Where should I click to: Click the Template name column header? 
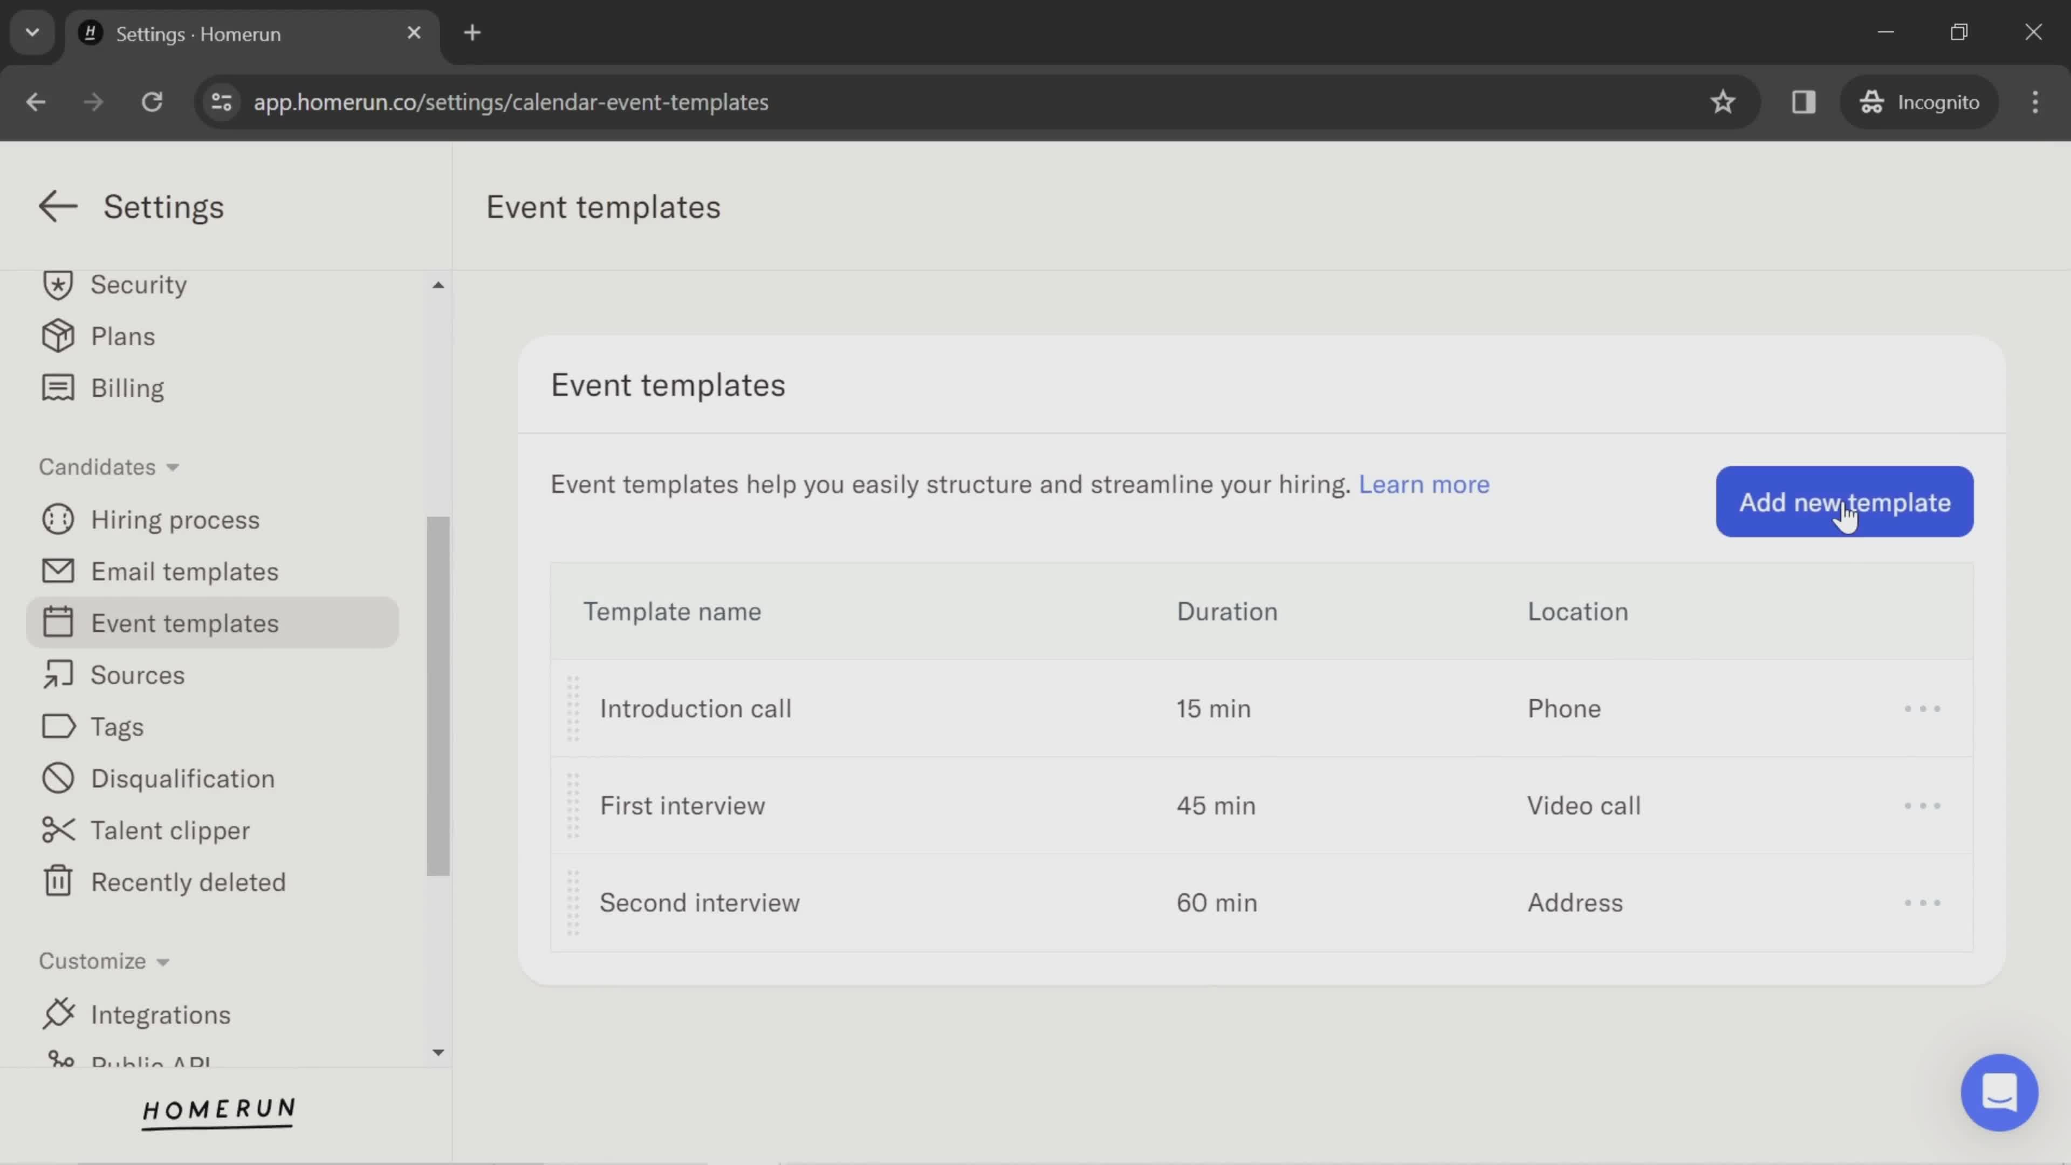click(x=672, y=611)
